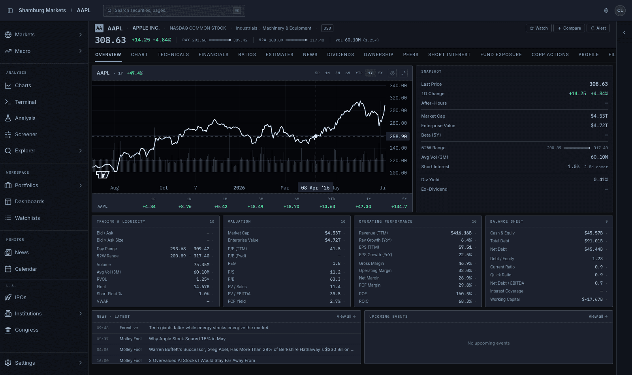Select the 6M chart range
This screenshot has width=632, height=375.
(348, 73)
